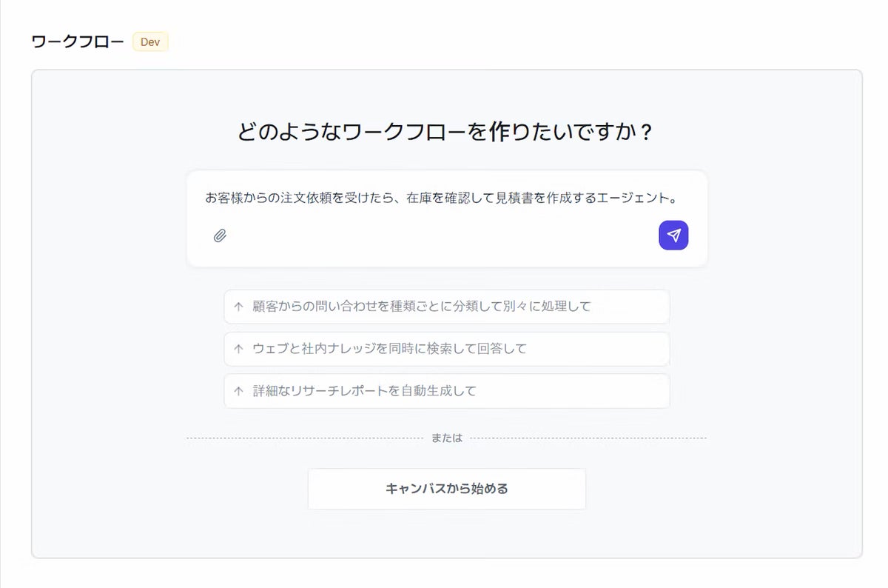The image size is (888, 588).
Task: Click the paperclip attach file icon
Action: (220, 235)
